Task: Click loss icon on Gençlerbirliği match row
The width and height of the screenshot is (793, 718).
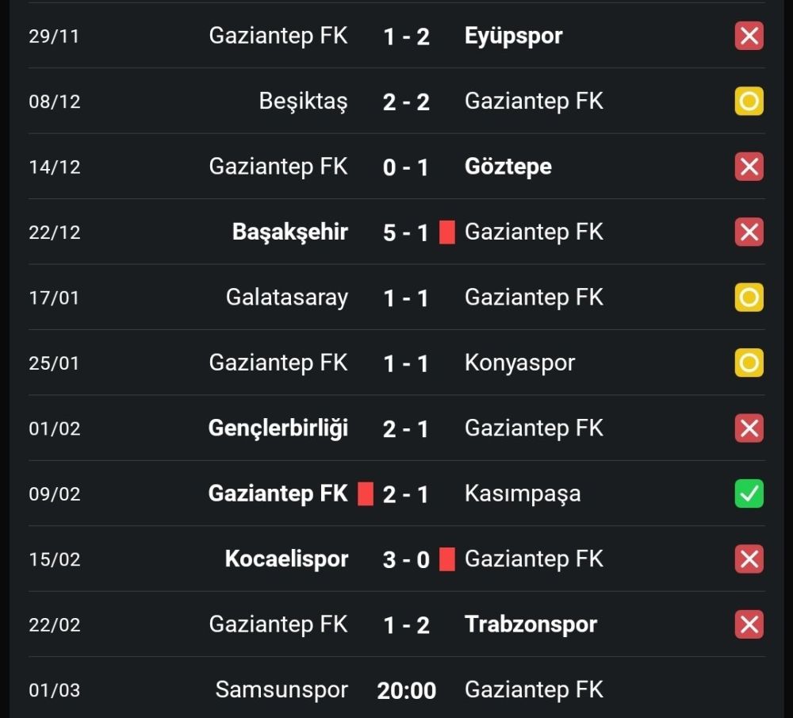Action: click(749, 428)
